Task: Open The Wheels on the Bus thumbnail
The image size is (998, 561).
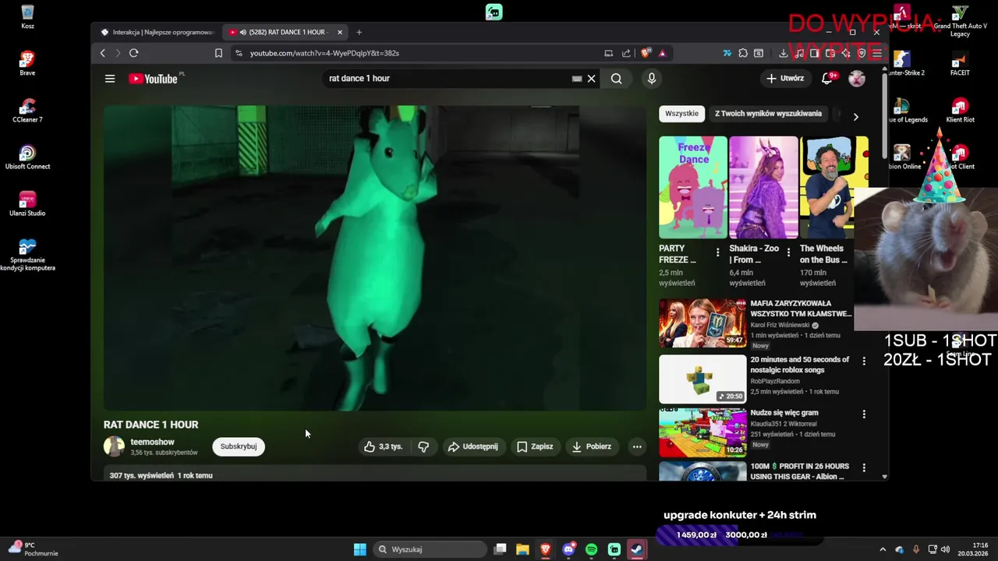Action: coord(833,188)
